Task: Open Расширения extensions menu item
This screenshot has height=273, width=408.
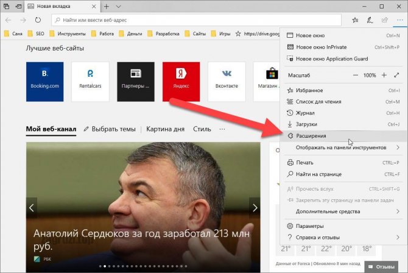Action: [x=343, y=136]
